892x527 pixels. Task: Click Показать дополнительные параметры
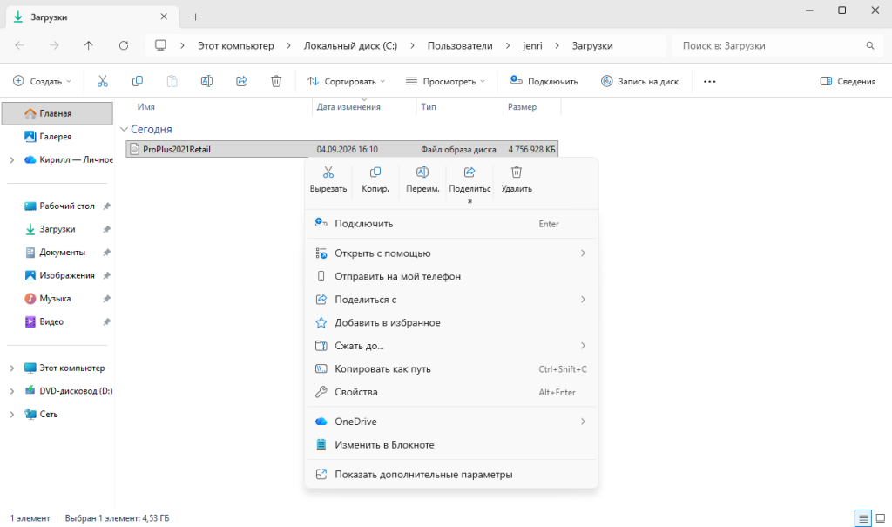tap(451, 475)
